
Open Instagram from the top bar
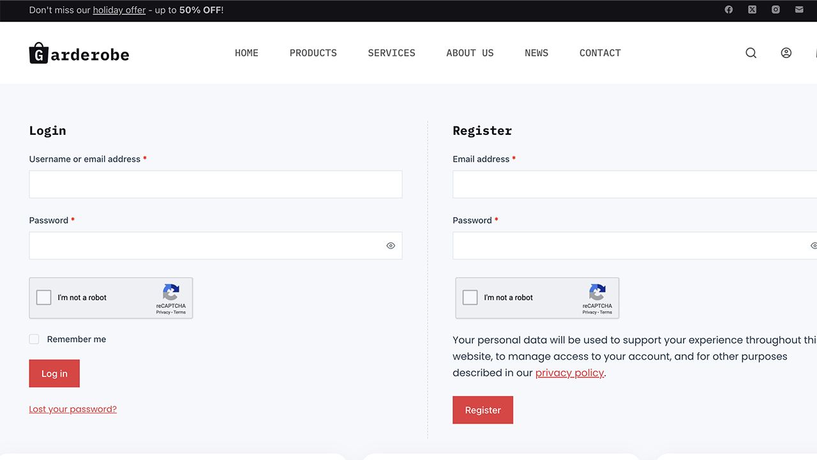click(776, 10)
